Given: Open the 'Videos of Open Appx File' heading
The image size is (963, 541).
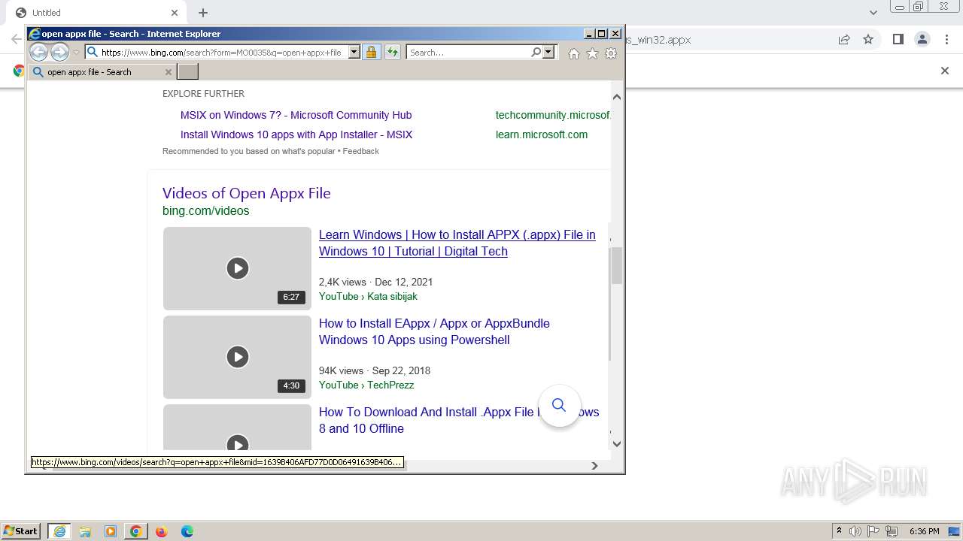Looking at the screenshot, I should coord(247,193).
